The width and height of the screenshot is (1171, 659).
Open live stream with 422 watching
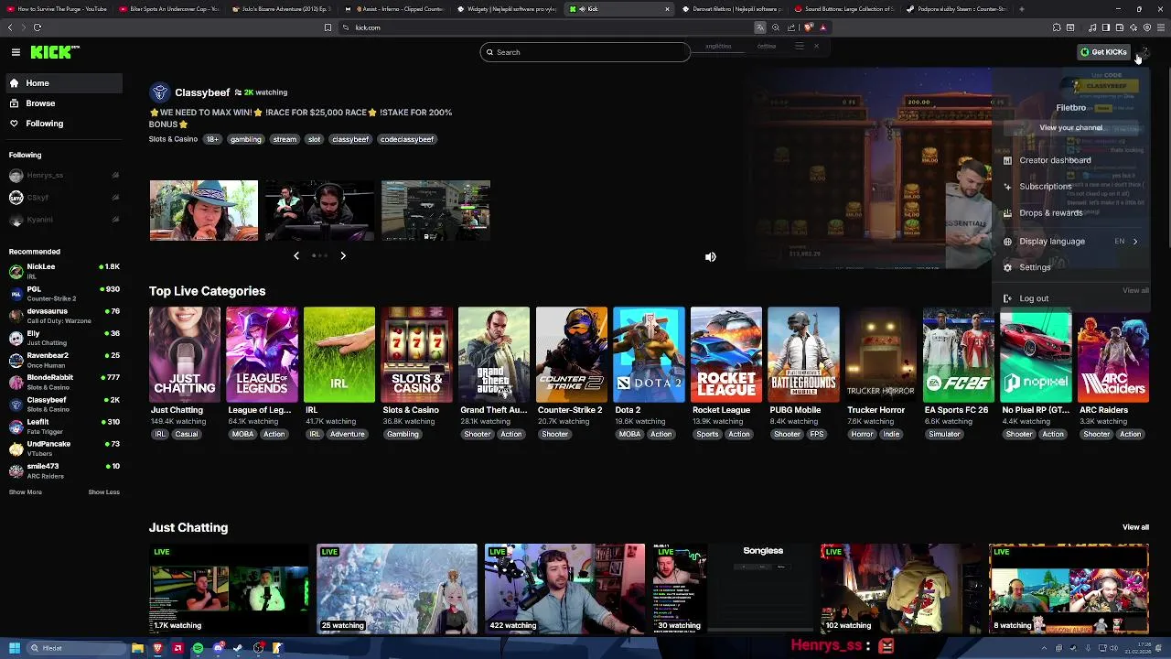click(564, 589)
